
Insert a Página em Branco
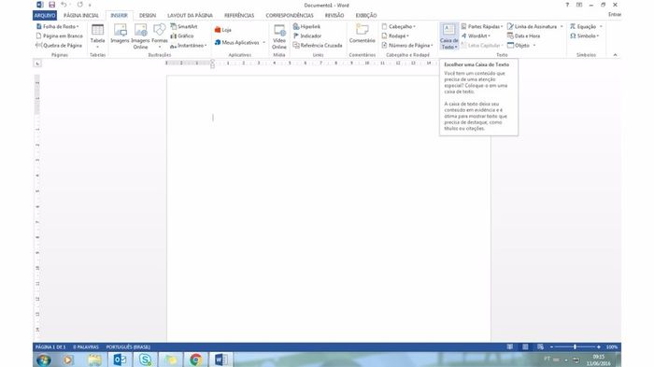[x=59, y=35]
